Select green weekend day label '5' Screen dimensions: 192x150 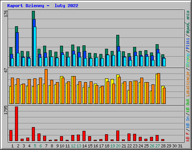(x=35, y=146)
